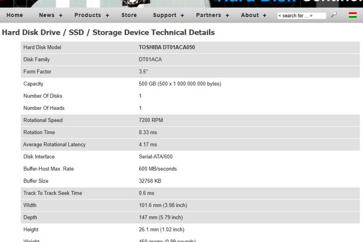Select the '600 MB/seconds' value

[x=158, y=169]
